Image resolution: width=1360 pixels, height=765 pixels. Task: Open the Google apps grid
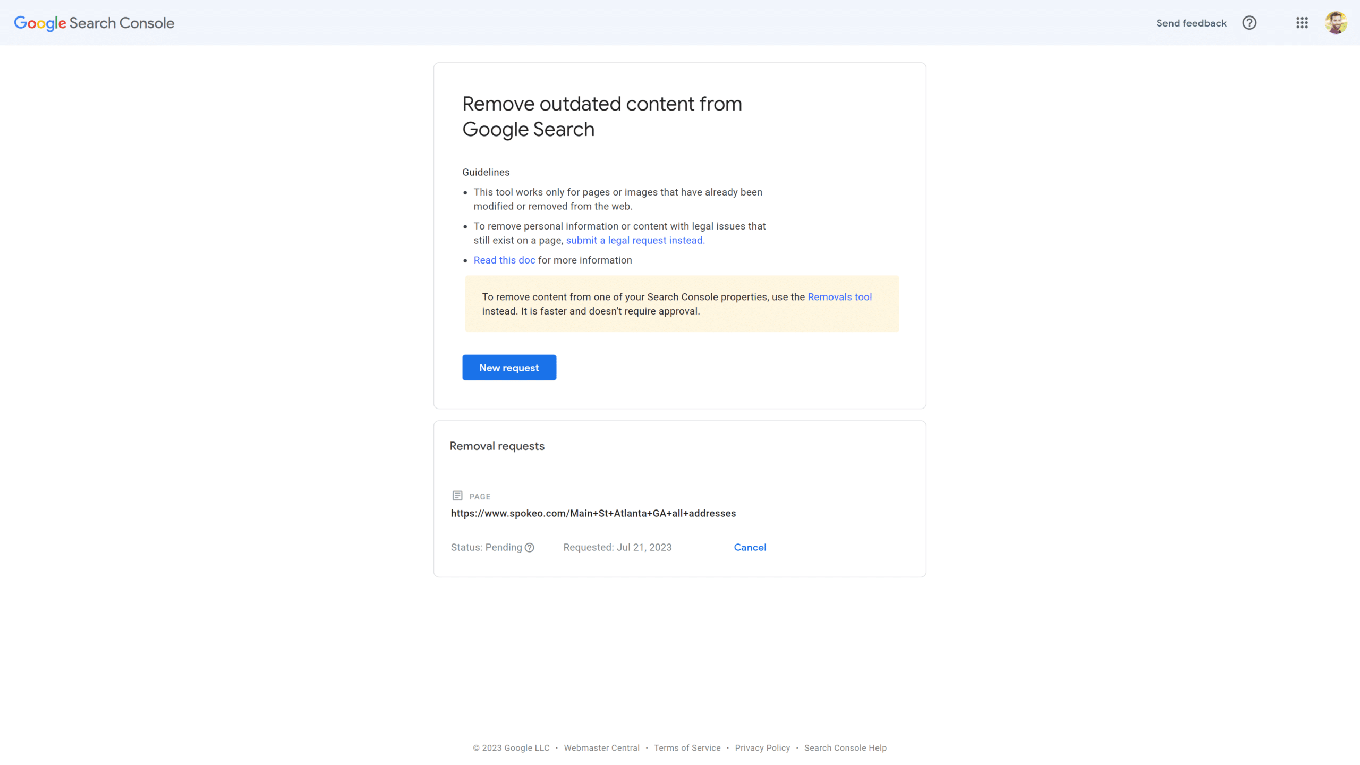1302,23
